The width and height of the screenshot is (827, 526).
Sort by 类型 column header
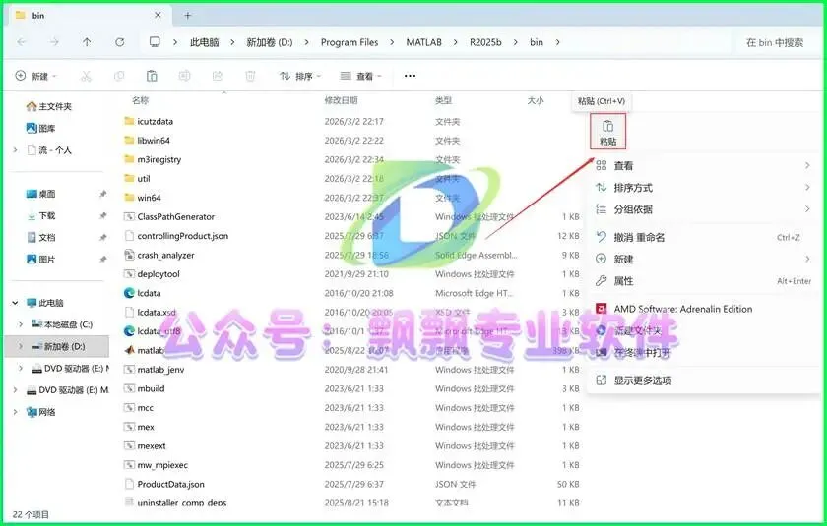443,100
